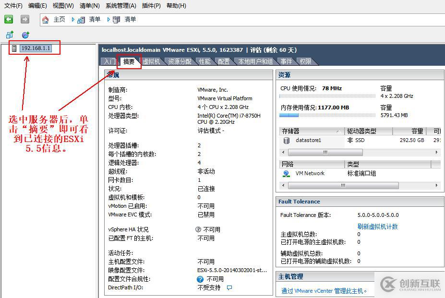Click the question mark next to DirectPath I/O 不受支持
Screen dimensions: 445x298
[229, 288]
